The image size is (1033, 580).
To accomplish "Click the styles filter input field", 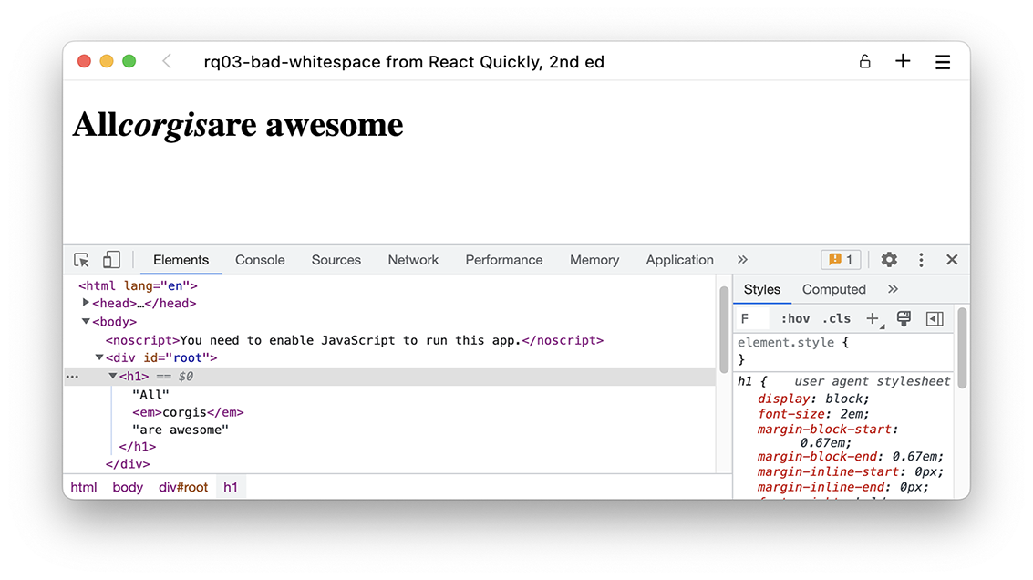I will tap(753, 318).
